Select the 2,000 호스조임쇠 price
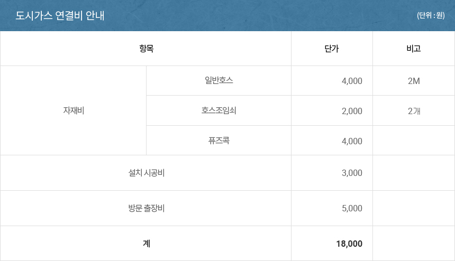 pos(352,111)
